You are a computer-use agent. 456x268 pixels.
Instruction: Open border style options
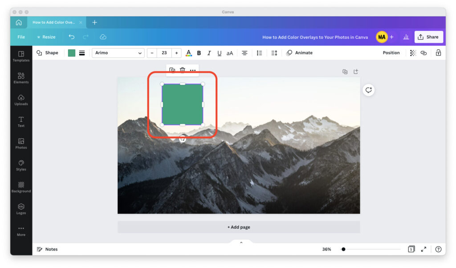(x=82, y=53)
